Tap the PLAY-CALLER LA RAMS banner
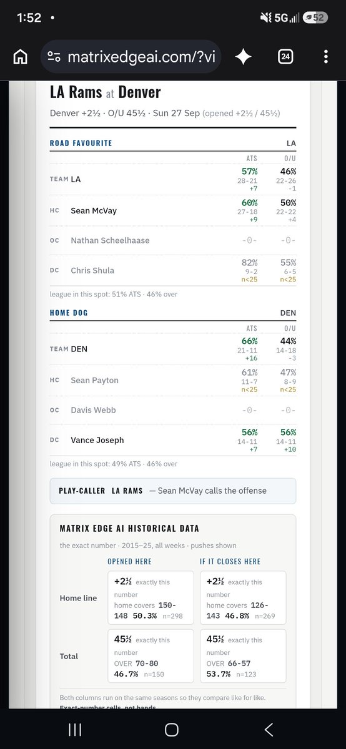 (x=173, y=491)
